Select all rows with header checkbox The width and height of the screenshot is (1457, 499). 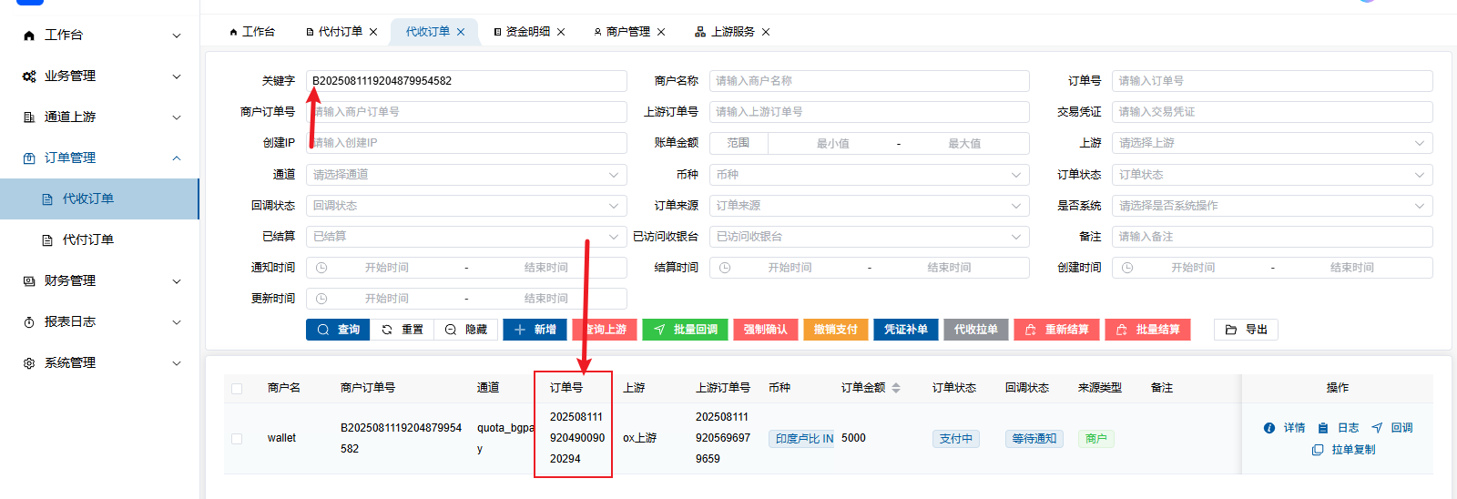tap(237, 389)
